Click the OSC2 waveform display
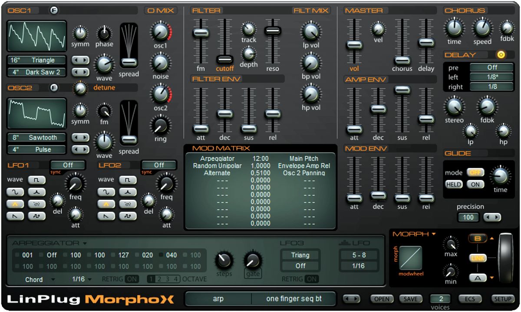This screenshot has height=312, width=521. point(37,113)
